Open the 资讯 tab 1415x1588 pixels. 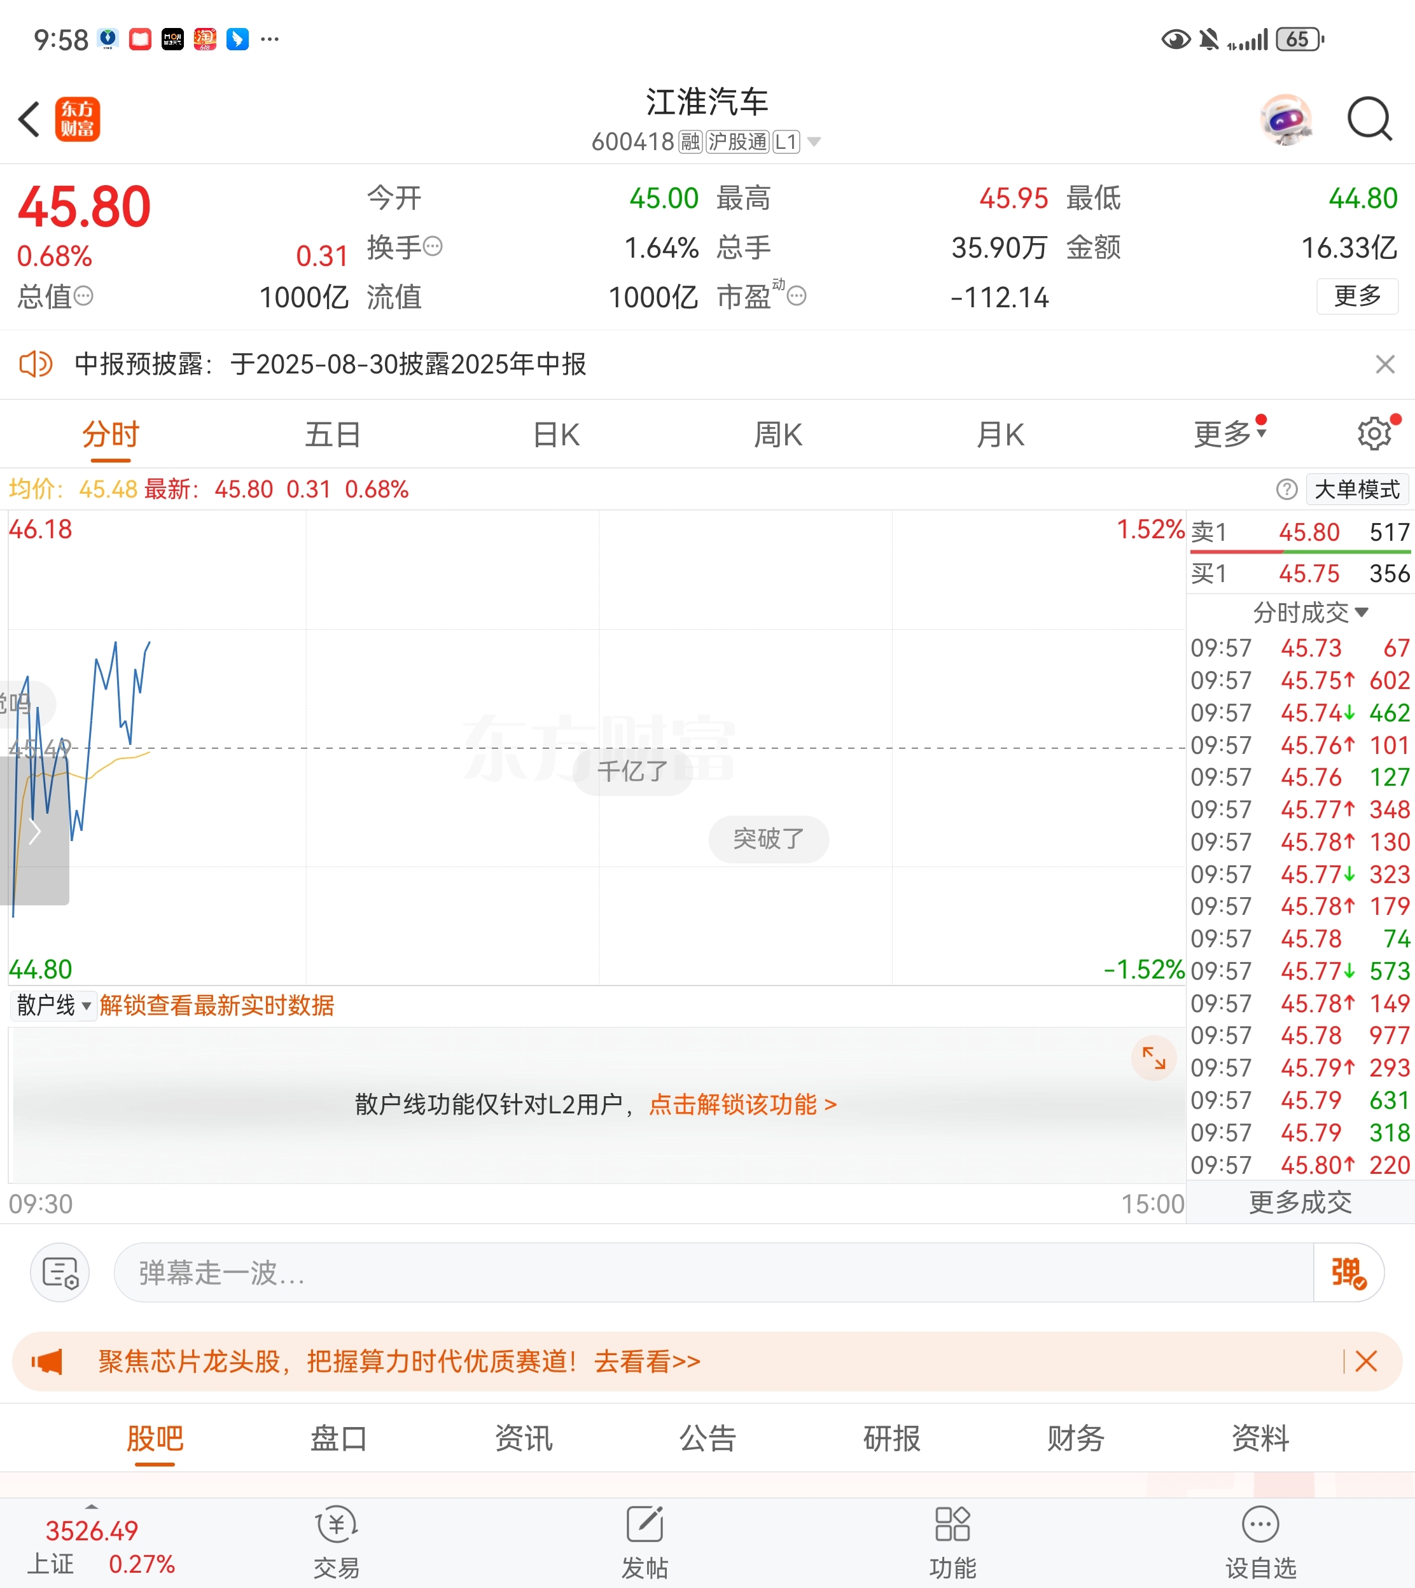pos(523,1438)
